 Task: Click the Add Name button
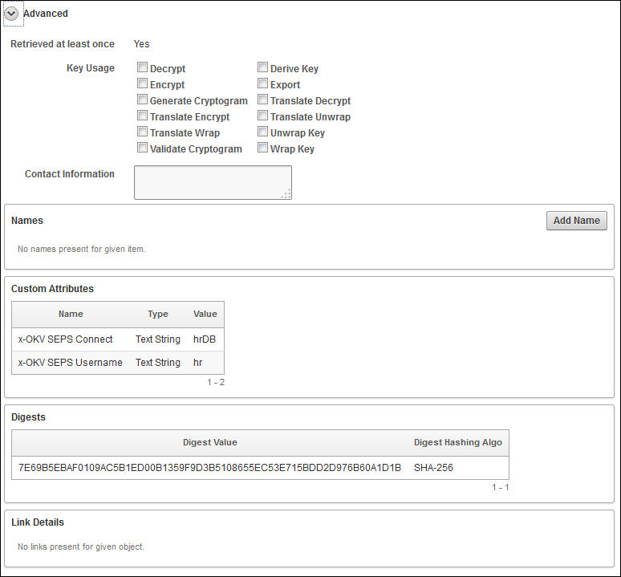(x=577, y=221)
